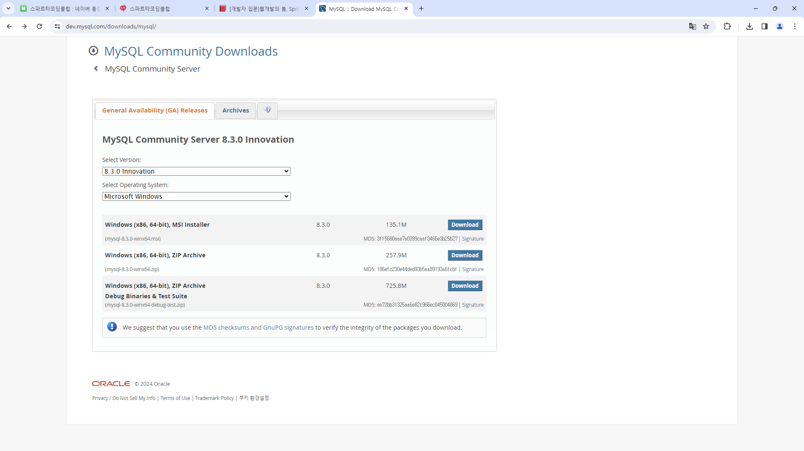Switch to the Archives tab
The height and width of the screenshot is (451, 804).
[236, 110]
